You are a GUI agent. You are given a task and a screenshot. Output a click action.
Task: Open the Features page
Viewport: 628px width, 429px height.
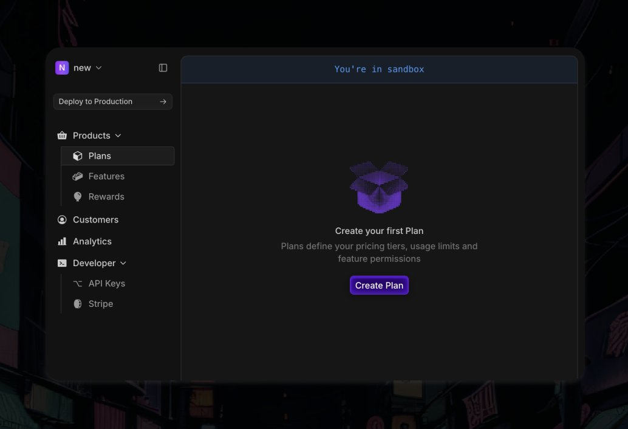pyautogui.click(x=107, y=176)
